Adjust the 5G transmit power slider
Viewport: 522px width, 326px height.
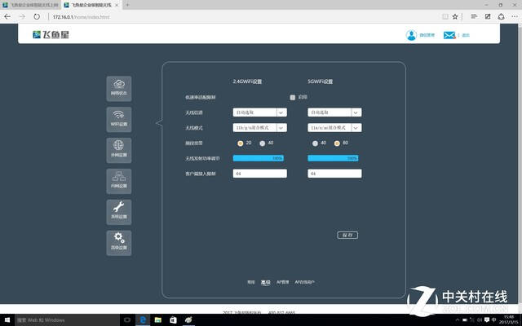point(333,158)
